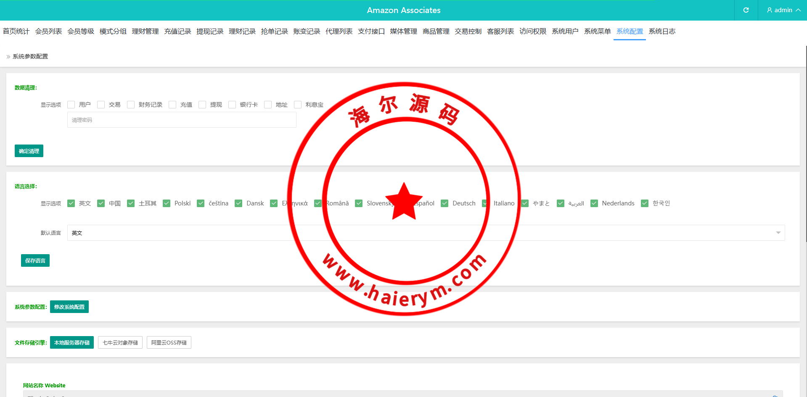The width and height of the screenshot is (807, 397).
Task: Enable the 用户 data cleanup checkbox
Action: 71,105
